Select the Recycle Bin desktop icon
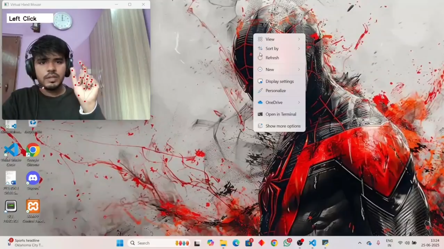444x249 pixels. (33, 127)
